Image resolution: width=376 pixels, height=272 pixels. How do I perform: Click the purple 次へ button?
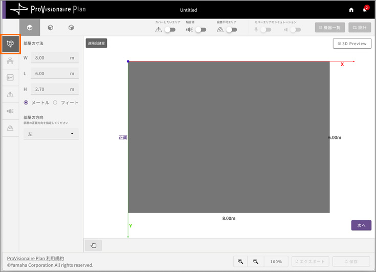[x=361, y=225]
